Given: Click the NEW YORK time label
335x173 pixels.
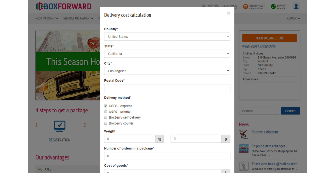Looking at the screenshot, I should click(213, 6).
